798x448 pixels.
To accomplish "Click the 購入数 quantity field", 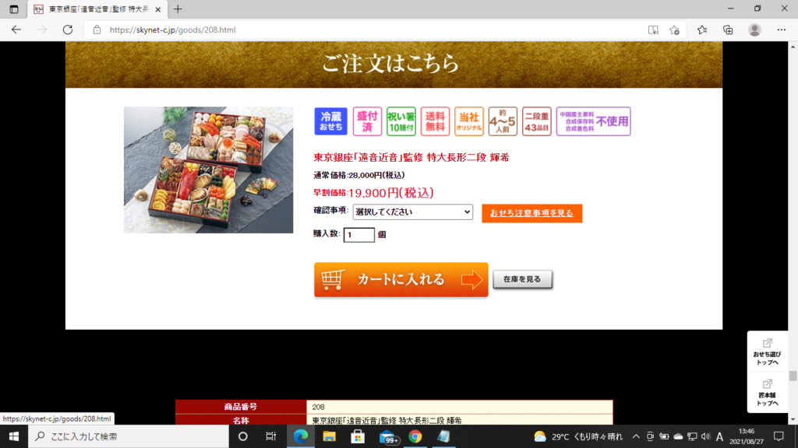I will 358,235.
